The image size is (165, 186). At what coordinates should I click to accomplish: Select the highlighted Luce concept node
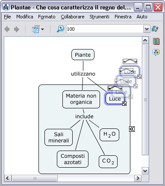115,99
